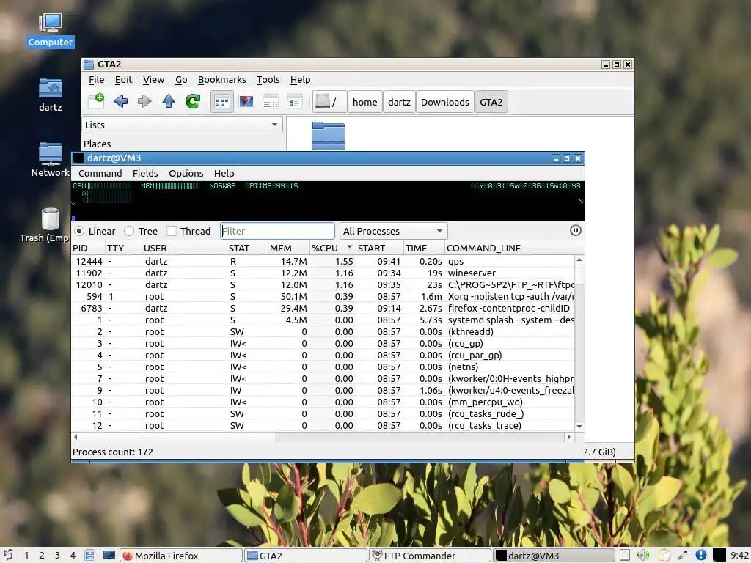Switch to GTA2 window in taskbar

[305, 556]
